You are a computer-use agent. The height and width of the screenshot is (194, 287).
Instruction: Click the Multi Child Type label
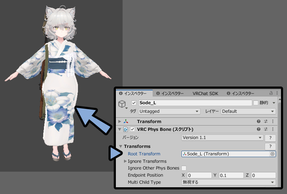tap(144, 182)
